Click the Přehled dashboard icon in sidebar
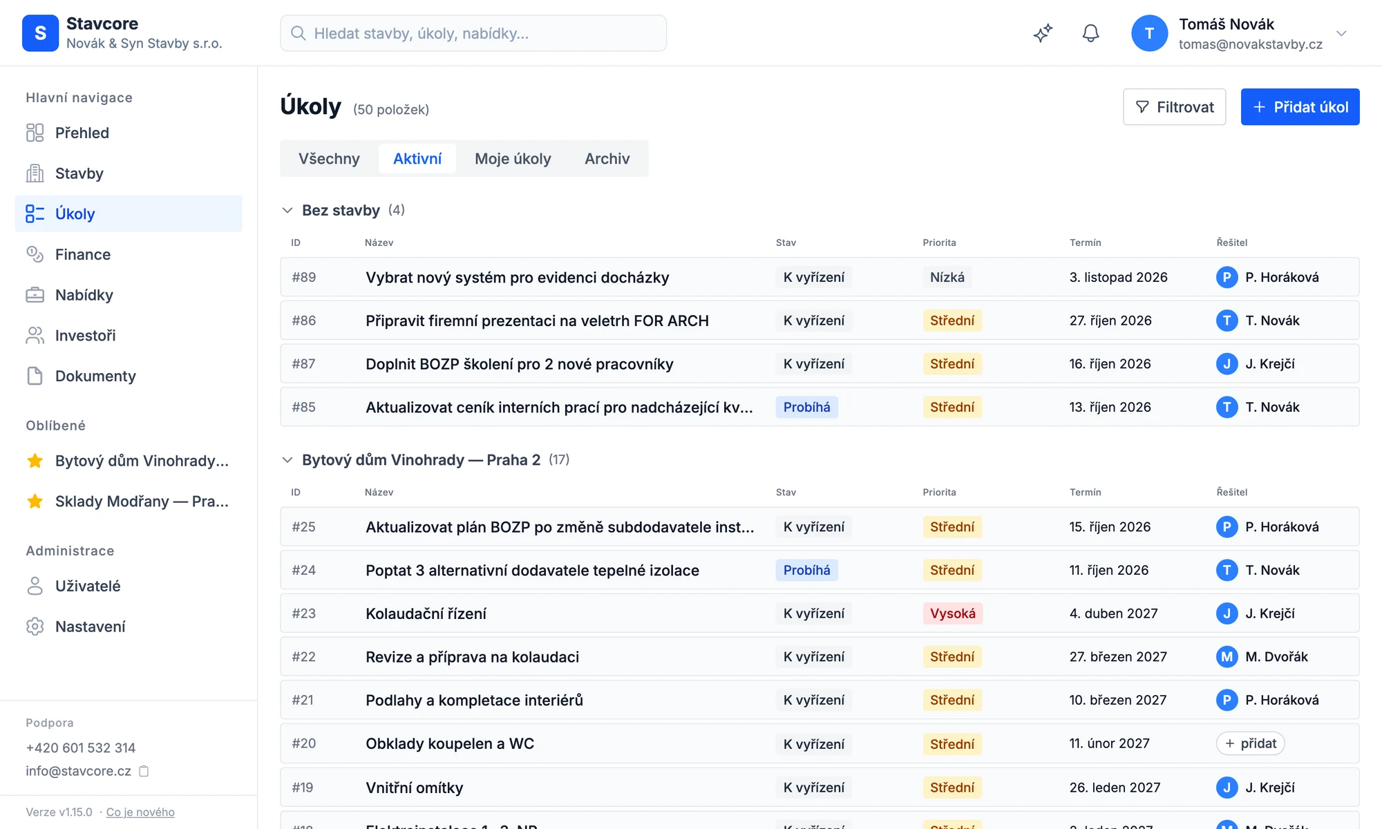This screenshot has width=1382, height=829. click(35, 133)
